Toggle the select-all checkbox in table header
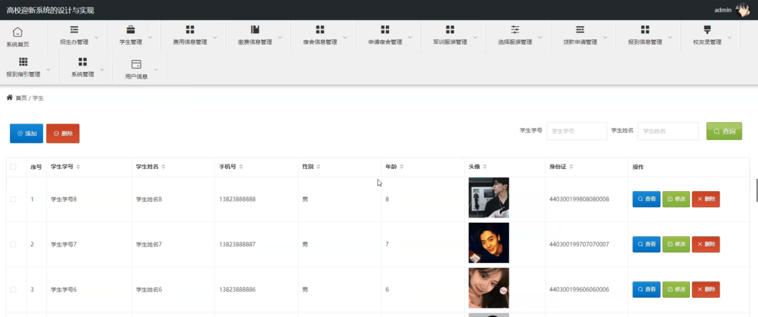This screenshot has height=317, width=758. (x=13, y=167)
